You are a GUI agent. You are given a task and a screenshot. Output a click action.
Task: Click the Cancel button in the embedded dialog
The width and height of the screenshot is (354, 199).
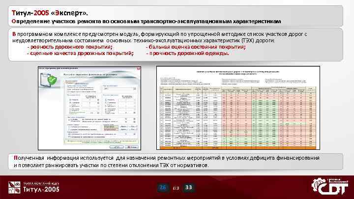[x=131, y=147]
